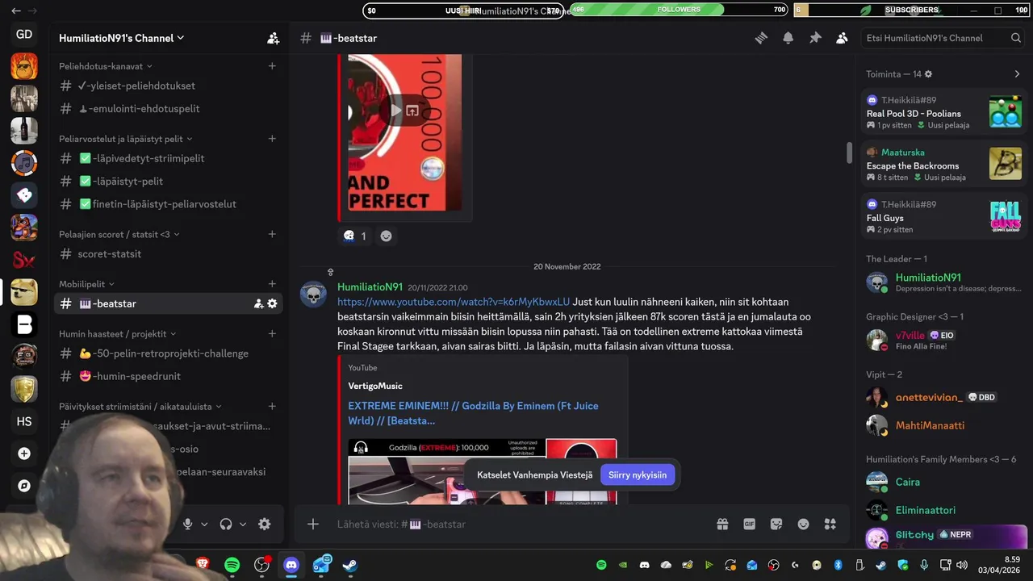The image size is (1033, 581).
Task: Open the gold shield server icon
Action: pyautogui.click(x=24, y=389)
